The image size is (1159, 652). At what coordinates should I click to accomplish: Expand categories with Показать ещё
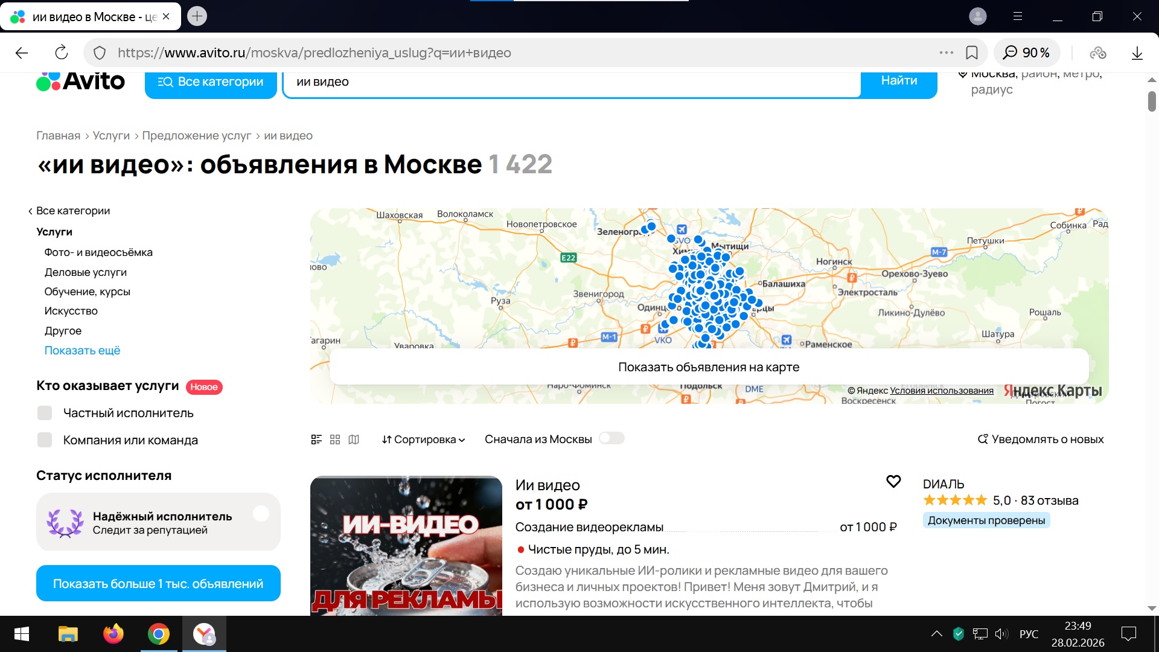(x=82, y=351)
